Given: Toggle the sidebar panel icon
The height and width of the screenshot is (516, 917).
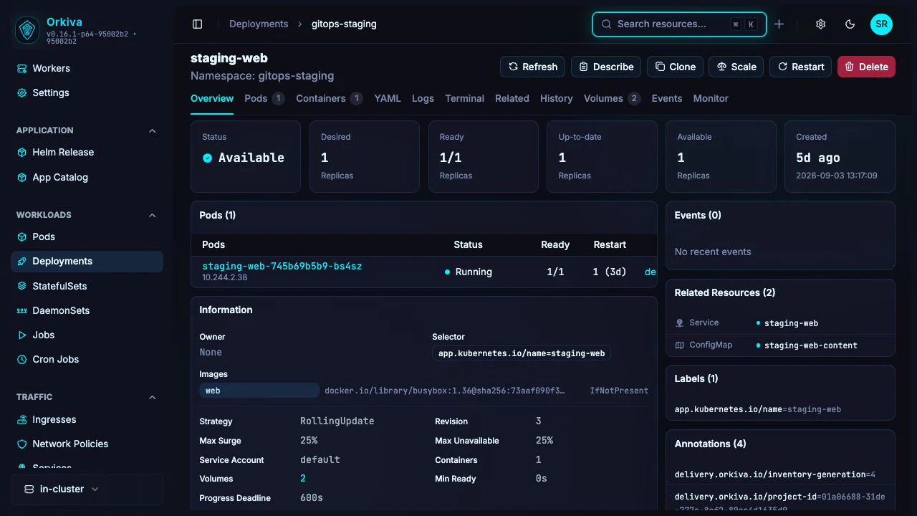Looking at the screenshot, I should pyautogui.click(x=198, y=24).
